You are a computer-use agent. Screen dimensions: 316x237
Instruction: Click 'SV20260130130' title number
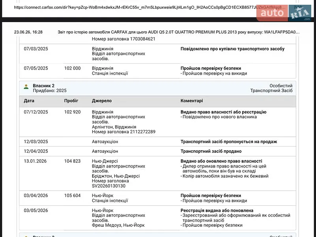pyautogui.click(x=109, y=186)
